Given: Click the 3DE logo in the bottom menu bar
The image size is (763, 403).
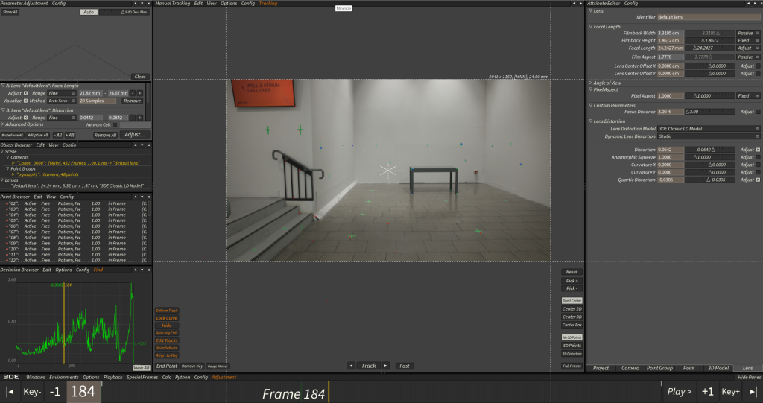Looking at the screenshot, I should click(10, 377).
